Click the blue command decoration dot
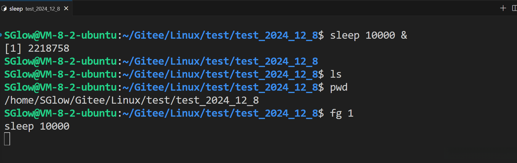This screenshot has width=517, height=163. pyautogui.click(x=1, y=35)
